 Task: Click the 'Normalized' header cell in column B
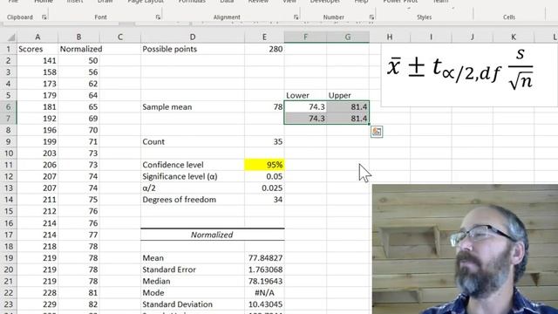pyautogui.click(x=78, y=49)
